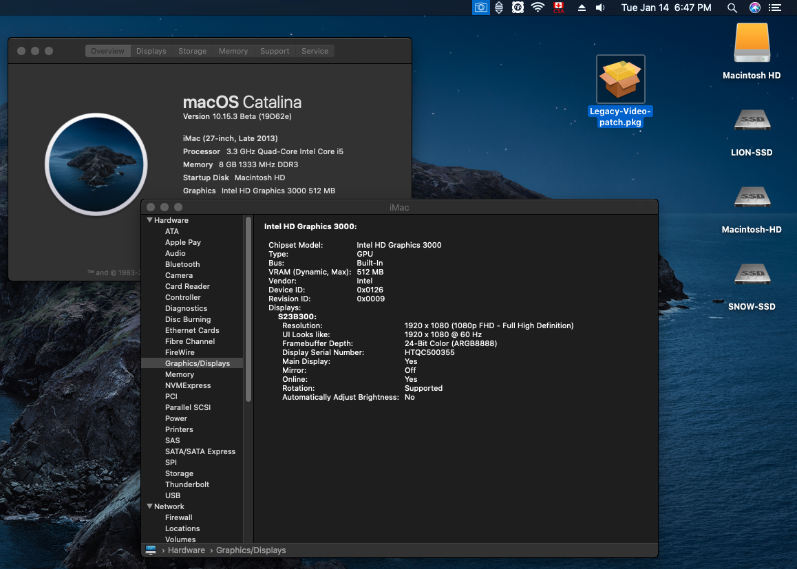The width and height of the screenshot is (797, 569).
Task: Select Storage in the System Information sidebar
Action: pyautogui.click(x=179, y=473)
